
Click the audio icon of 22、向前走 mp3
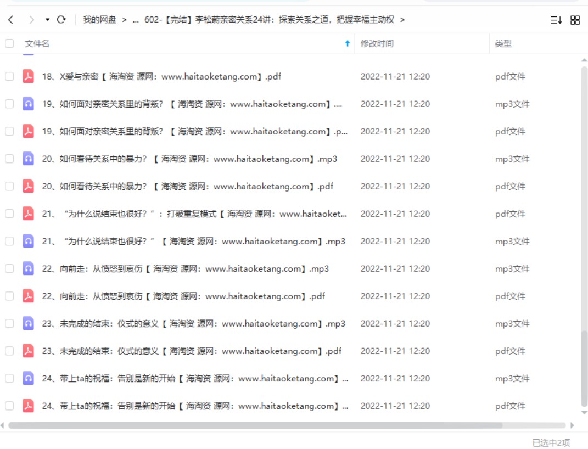click(x=28, y=268)
